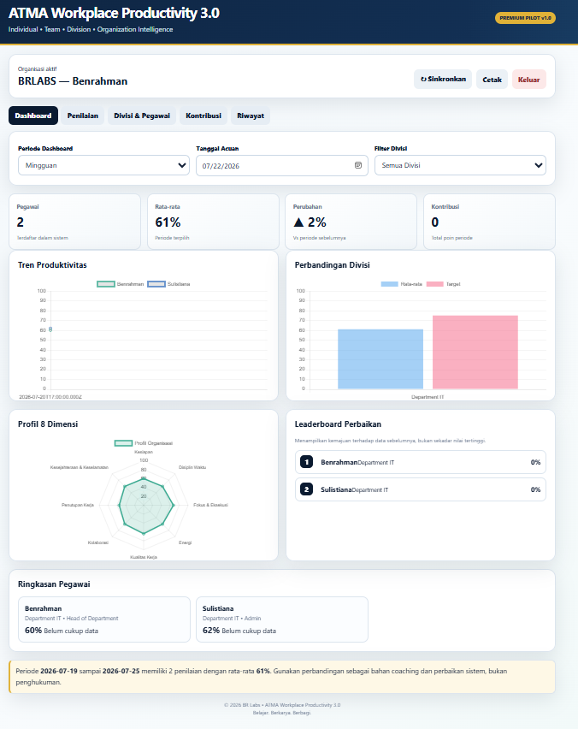Viewport: 578px width, 729px height.
Task: Open the Sulistiana employee summary card
Action: click(x=282, y=619)
